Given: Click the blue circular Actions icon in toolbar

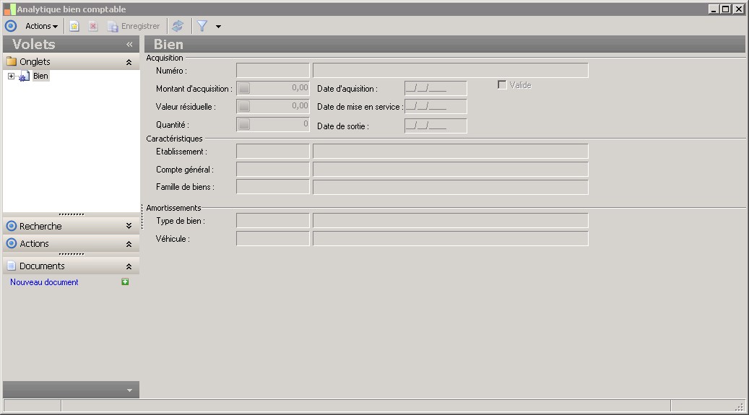Looking at the screenshot, I should pos(11,26).
